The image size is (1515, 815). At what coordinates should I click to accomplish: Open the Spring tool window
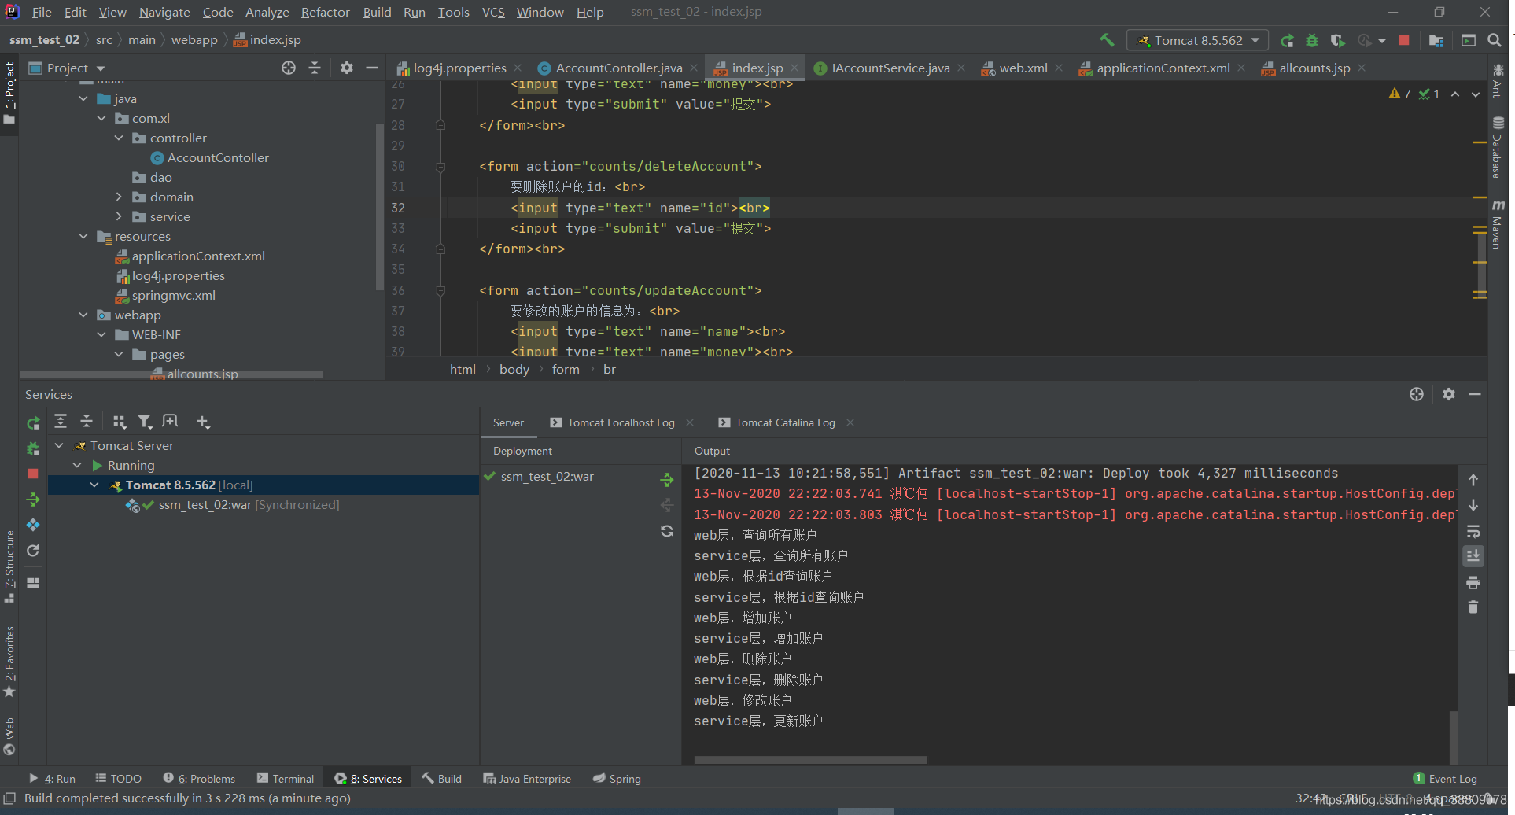pos(617,779)
